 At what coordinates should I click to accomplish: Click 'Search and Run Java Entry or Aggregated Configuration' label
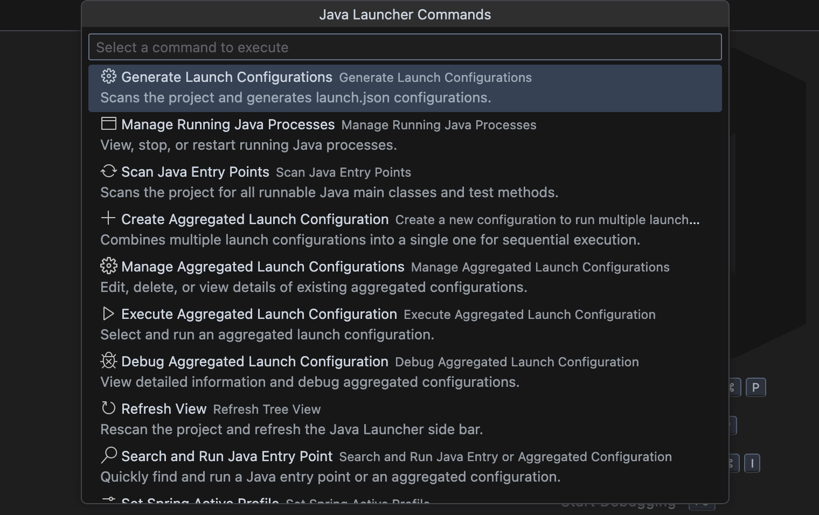coord(505,457)
